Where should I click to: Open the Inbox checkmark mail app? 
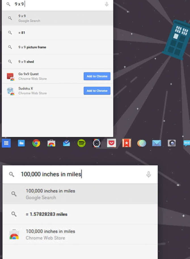(66, 143)
